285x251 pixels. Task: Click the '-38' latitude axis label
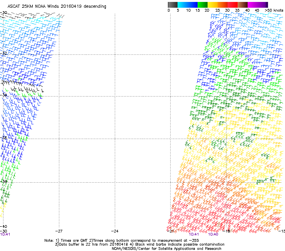coord(3,181)
